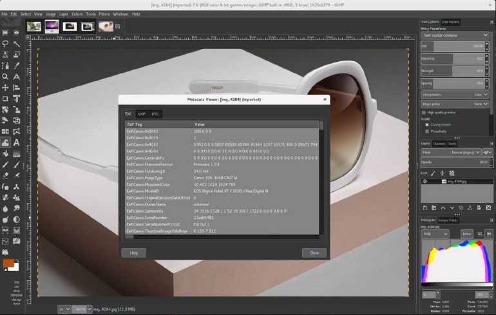Select the Bucket Fill tool
Viewport: 496px width, 315px height.
tap(5, 154)
